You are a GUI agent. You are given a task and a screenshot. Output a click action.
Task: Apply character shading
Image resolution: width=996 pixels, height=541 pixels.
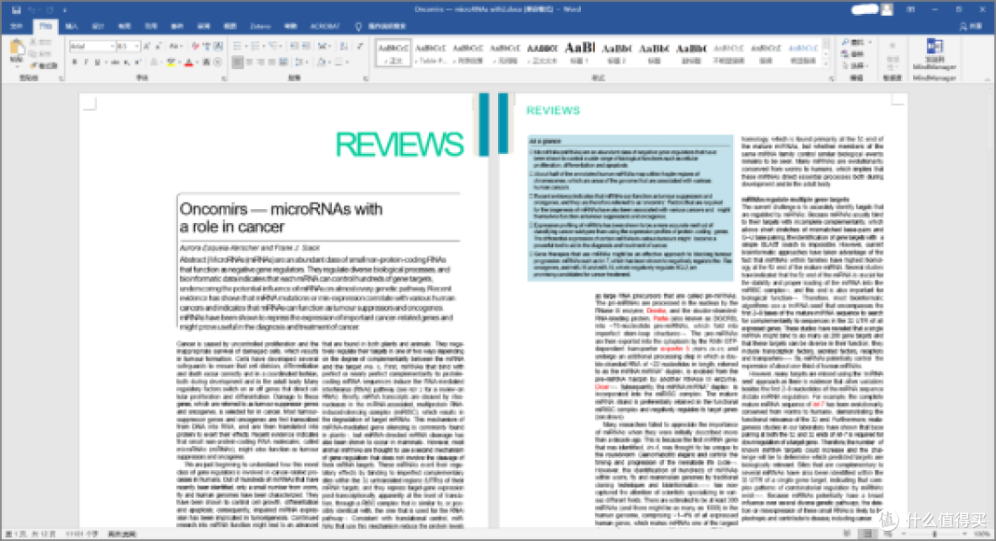click(207, 63)
